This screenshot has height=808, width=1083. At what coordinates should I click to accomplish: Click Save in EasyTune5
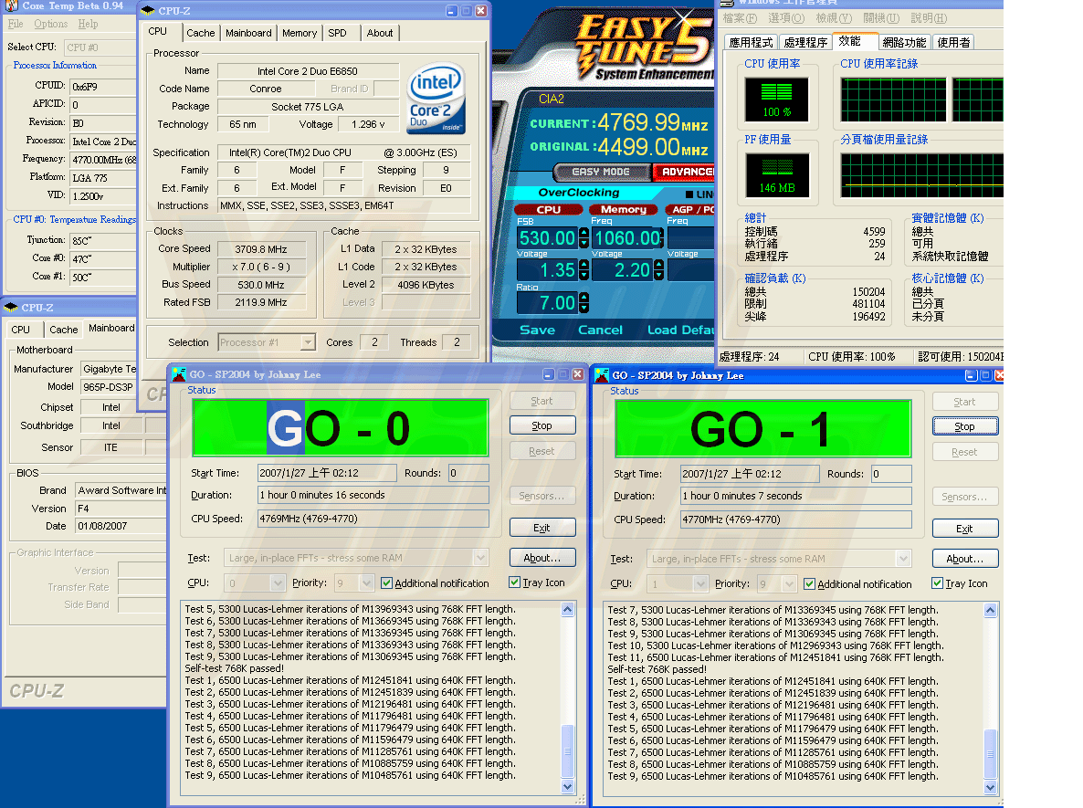[537, 331]
